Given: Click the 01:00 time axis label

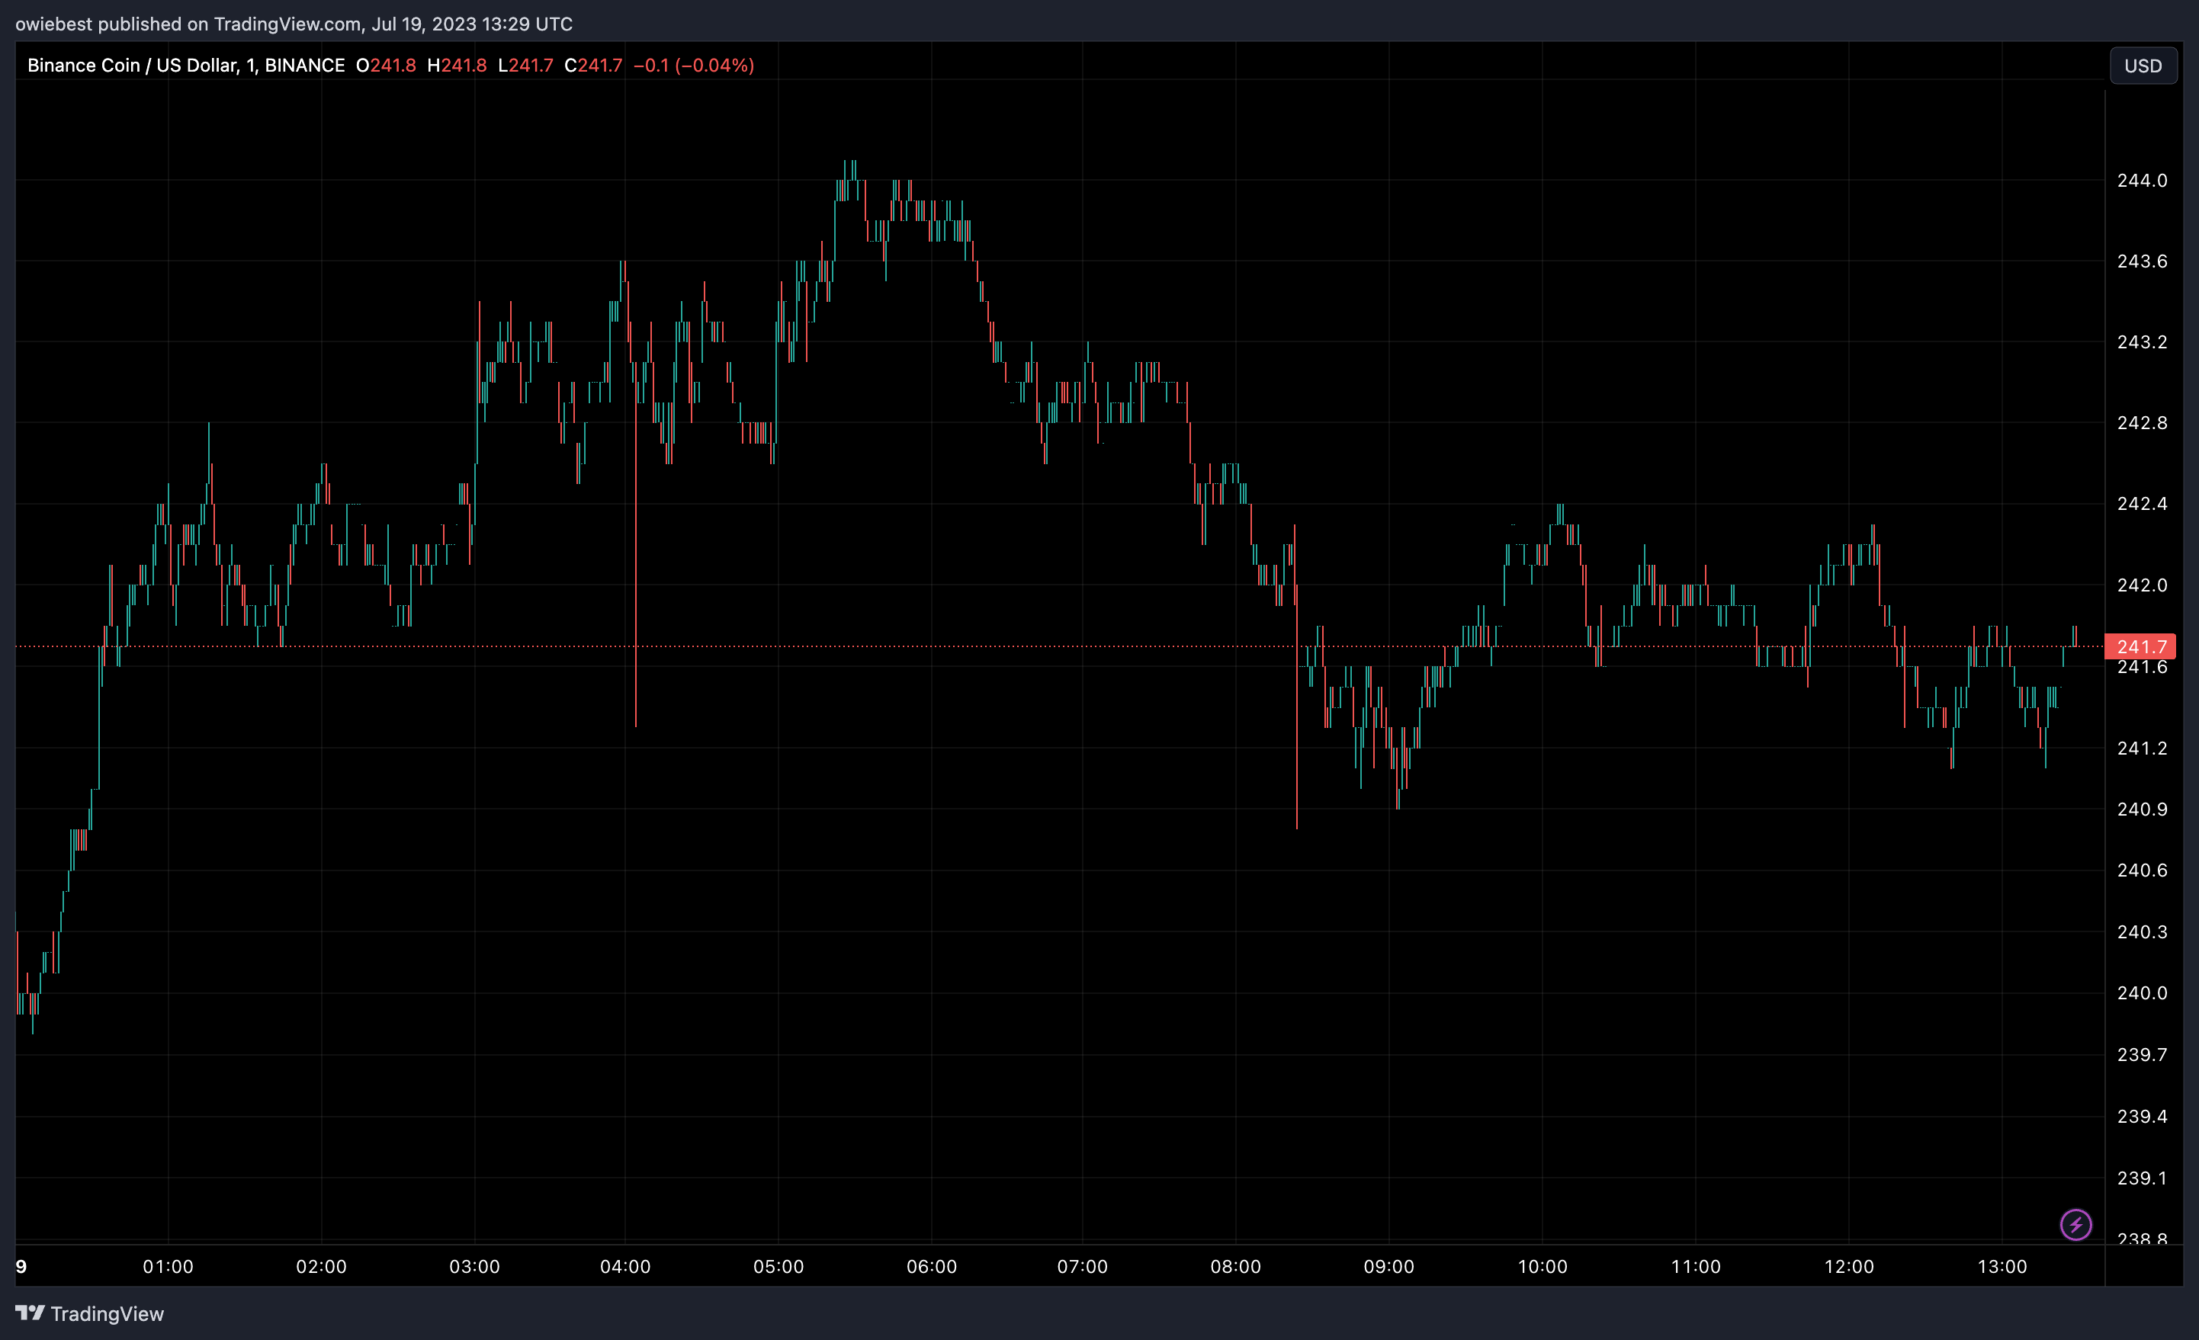Looking at the screenshot, I should [168, 1266].
